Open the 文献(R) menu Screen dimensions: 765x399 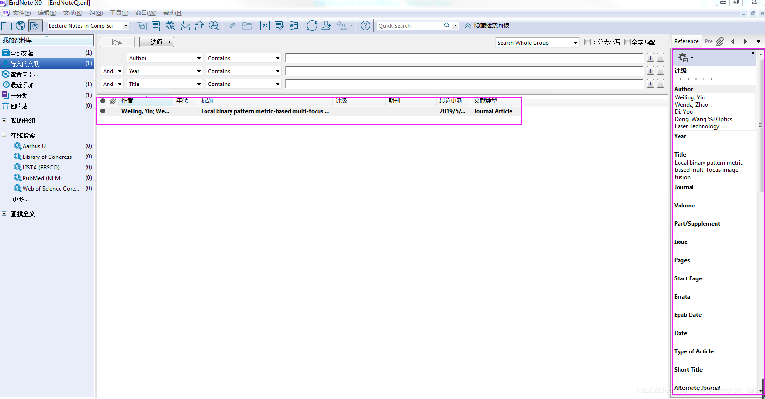click(x=73, y=13)
